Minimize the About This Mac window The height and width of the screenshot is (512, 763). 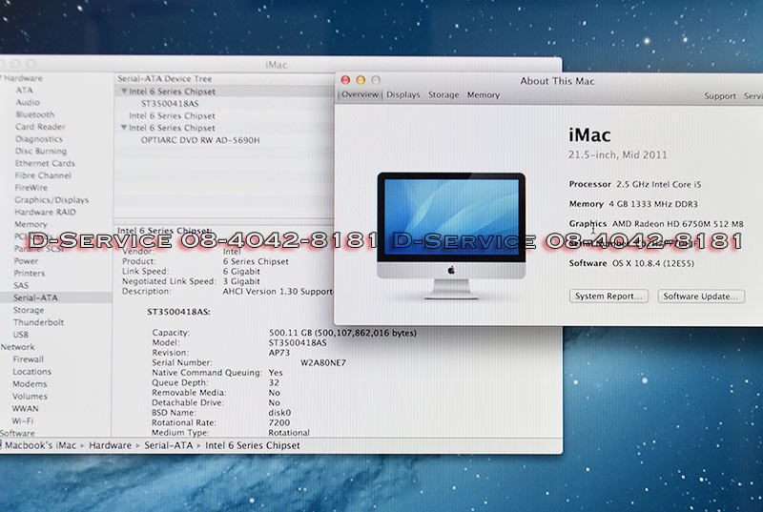(361, 80)
